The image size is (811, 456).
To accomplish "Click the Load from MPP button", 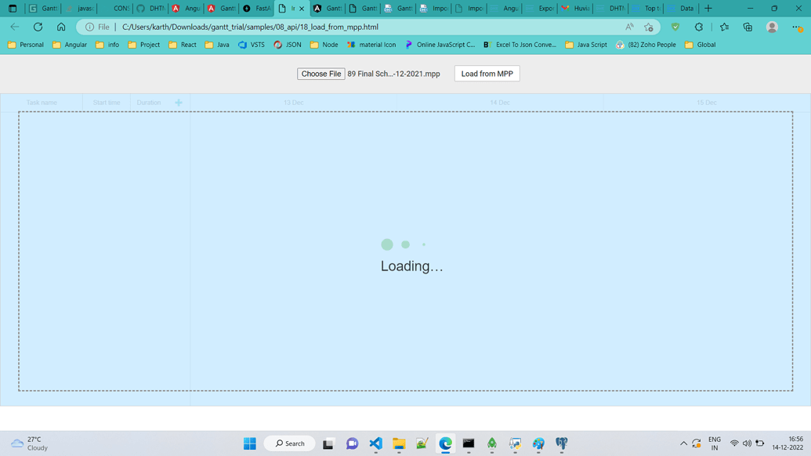I will (487, 73).
